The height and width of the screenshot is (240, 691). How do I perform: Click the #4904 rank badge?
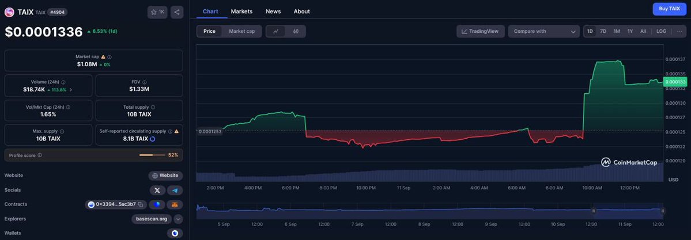57,12
